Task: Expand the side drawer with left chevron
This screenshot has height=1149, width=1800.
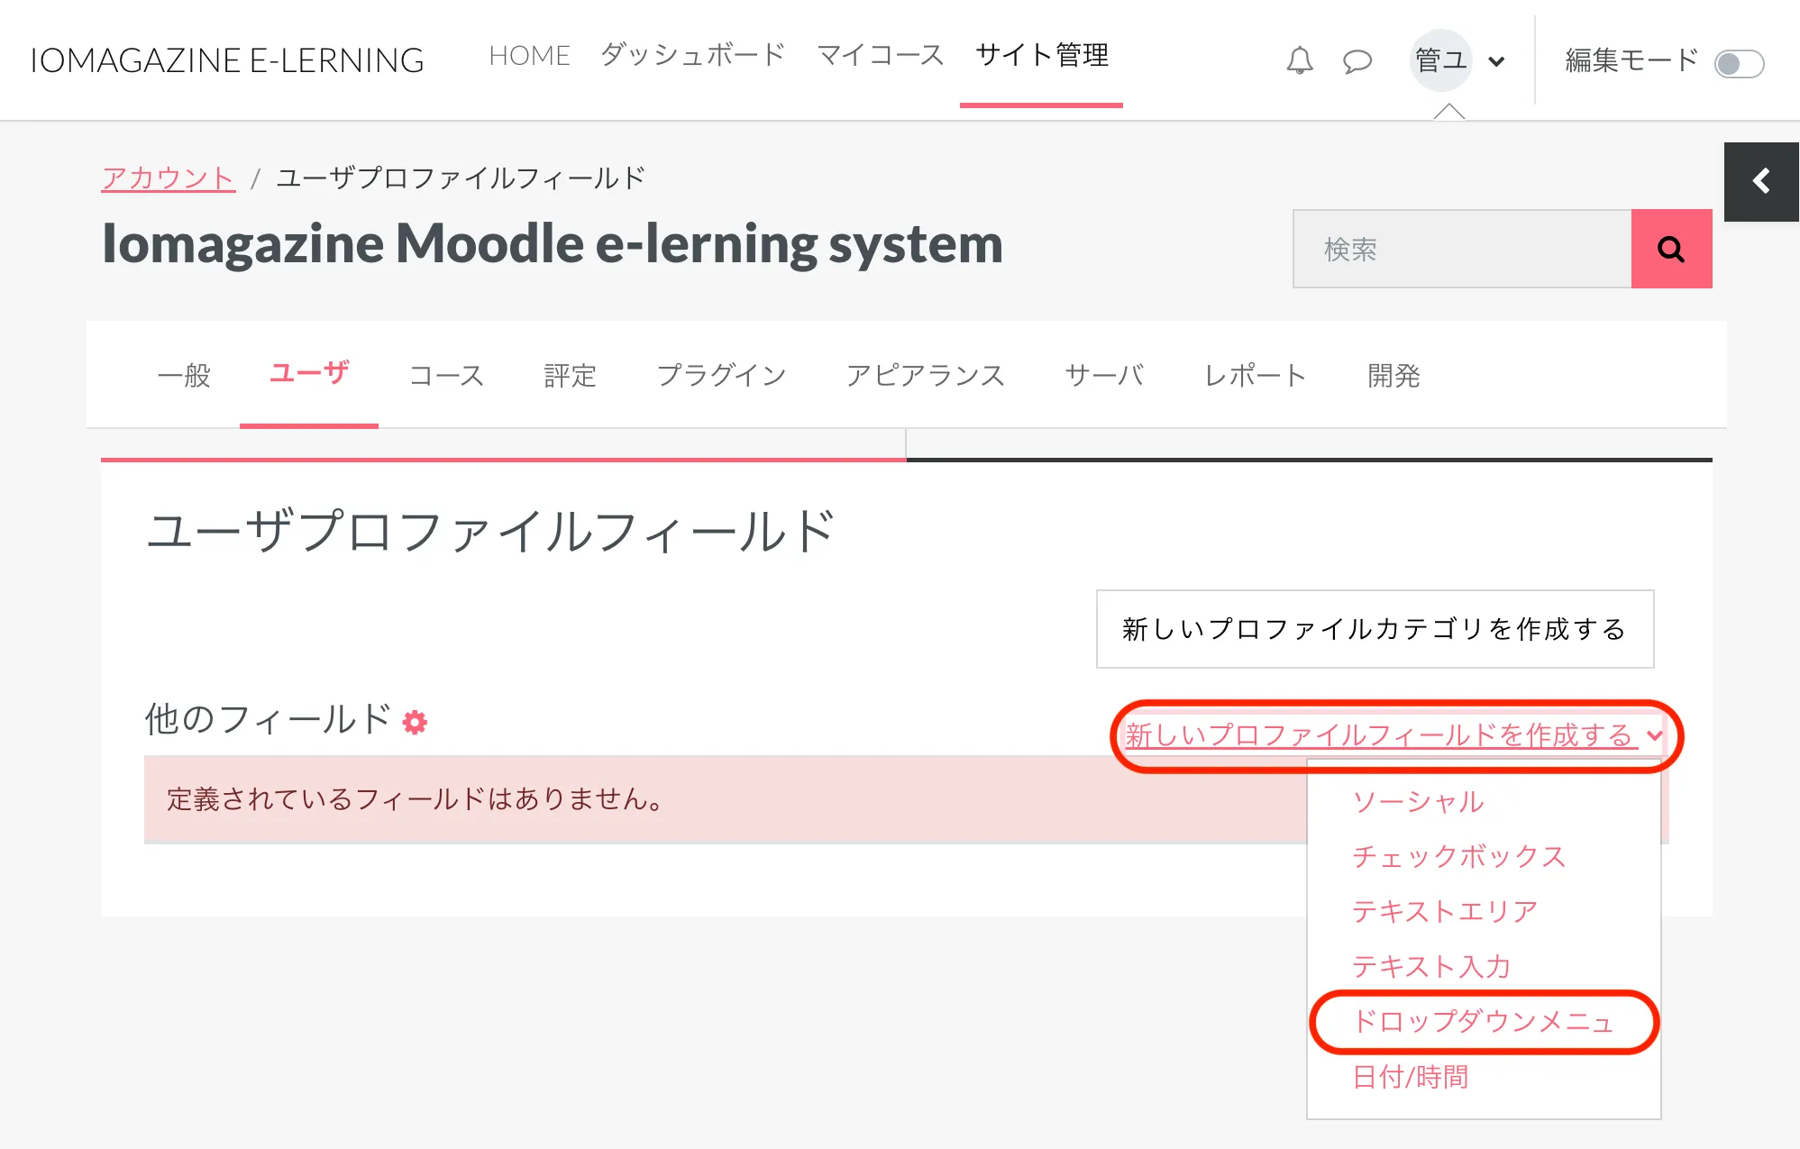Action: pyautogui.click(x=1760, y=181)
